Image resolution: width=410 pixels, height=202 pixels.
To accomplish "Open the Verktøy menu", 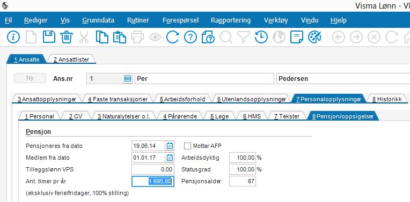I will click(x=276, y=20).
